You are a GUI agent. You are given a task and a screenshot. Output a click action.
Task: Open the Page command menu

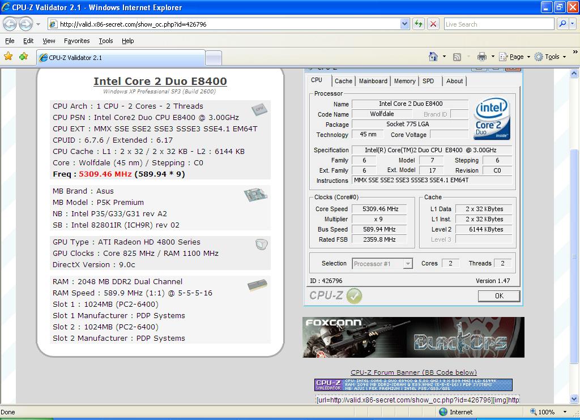514,57
